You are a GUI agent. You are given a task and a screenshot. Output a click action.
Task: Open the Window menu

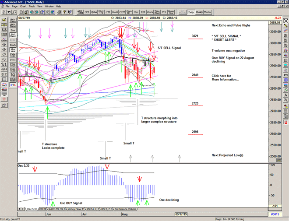point(49,7)
